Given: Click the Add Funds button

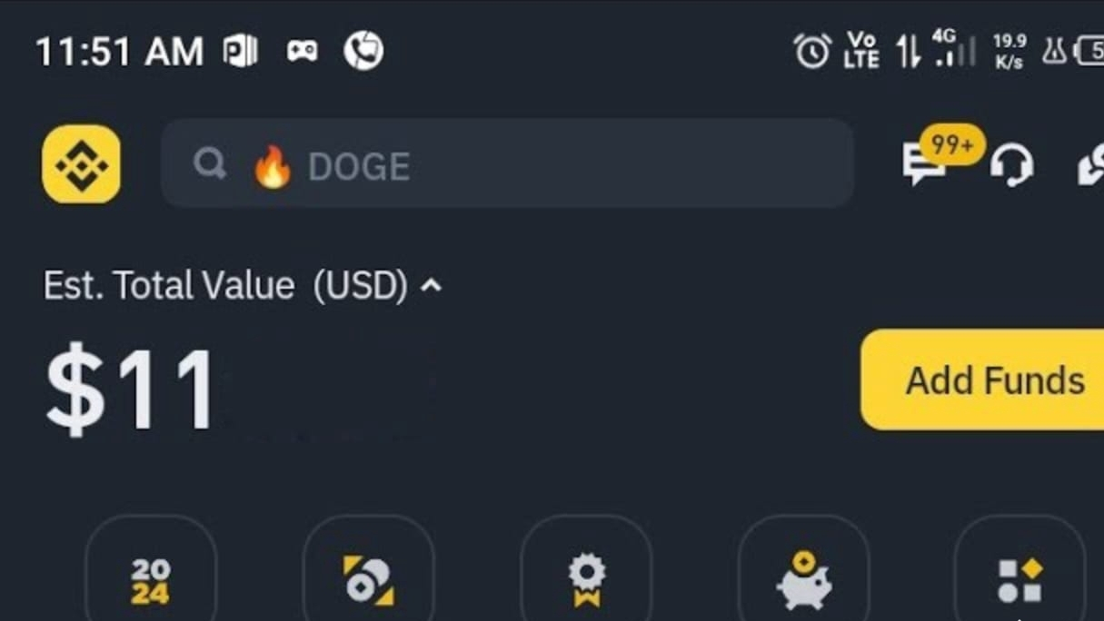Looking at the screenshot, I should [x=982, y=379].
